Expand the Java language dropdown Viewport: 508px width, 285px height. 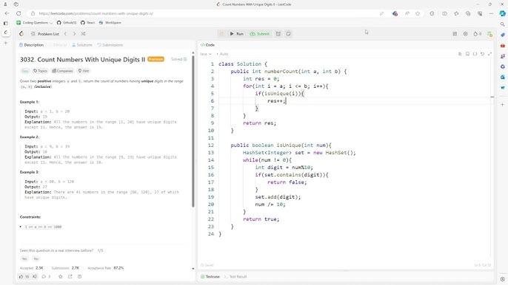pos(205,54)
